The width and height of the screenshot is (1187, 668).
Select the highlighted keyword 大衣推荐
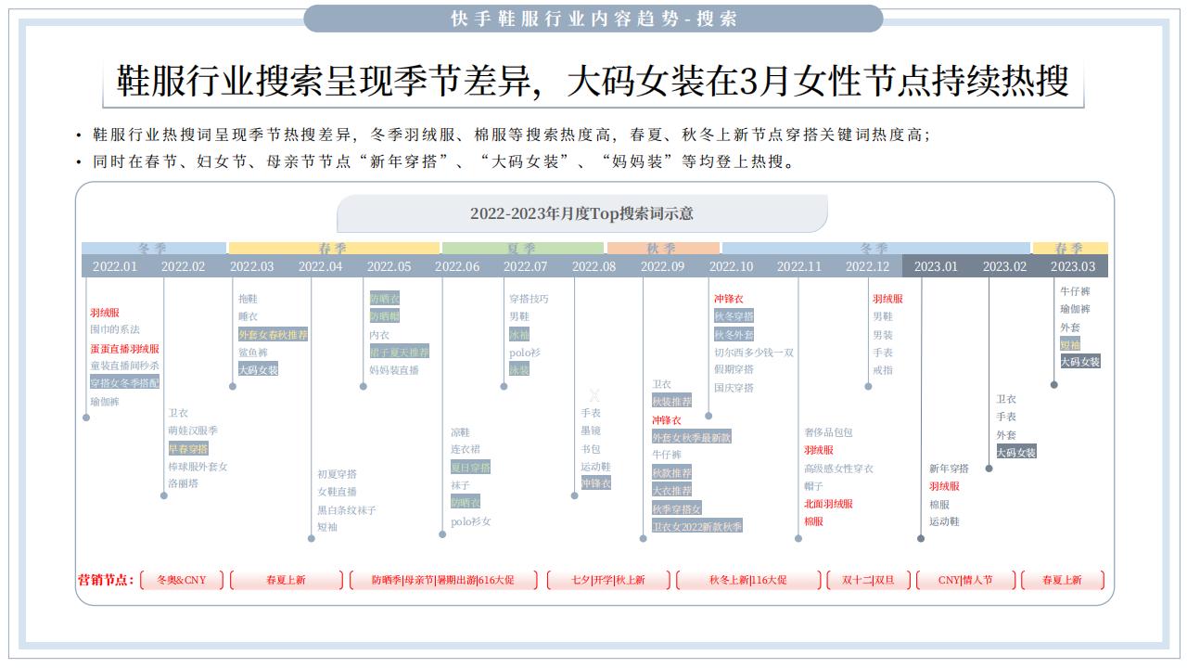click(671, 490)
